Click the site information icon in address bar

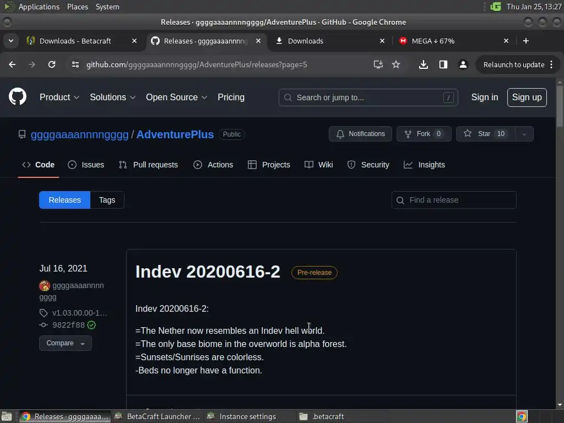(x=75, y=64)
